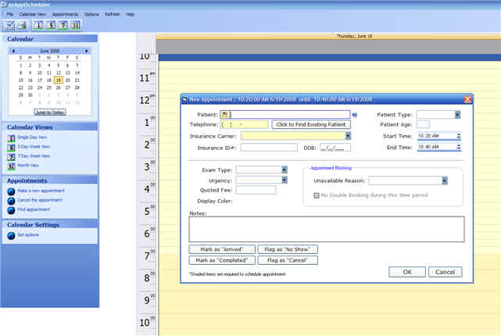Click Make a new appointment link
Viewport: 501px width, 336px height.
pos(41,191)
